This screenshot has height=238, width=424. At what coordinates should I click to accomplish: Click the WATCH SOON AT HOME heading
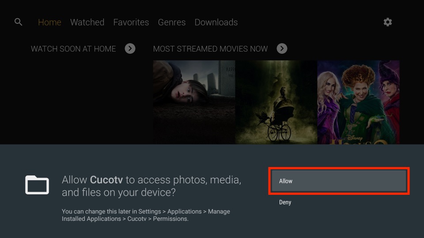point(73,49)
